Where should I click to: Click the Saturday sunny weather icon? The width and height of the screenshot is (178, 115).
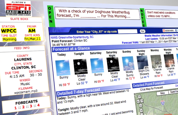[97, 65]
